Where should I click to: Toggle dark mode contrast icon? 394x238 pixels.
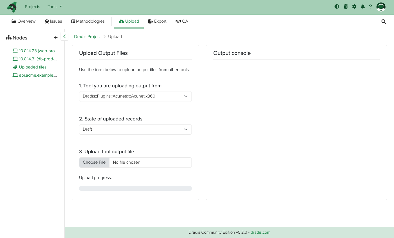337,6
